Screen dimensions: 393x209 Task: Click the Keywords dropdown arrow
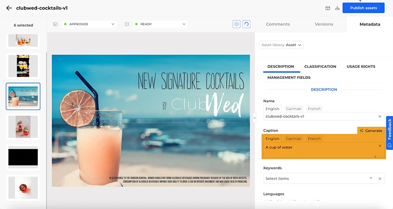371,178
